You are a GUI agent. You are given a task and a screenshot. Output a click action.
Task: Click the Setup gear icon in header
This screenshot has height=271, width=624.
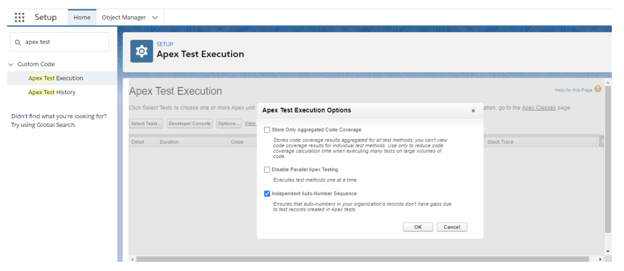141,51
